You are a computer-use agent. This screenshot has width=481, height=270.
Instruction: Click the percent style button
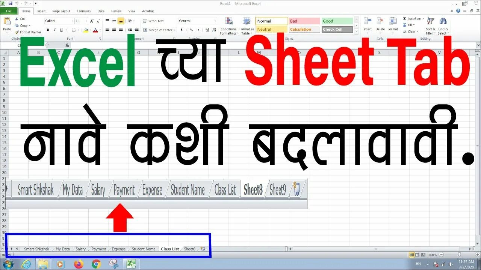click(191, 30)
